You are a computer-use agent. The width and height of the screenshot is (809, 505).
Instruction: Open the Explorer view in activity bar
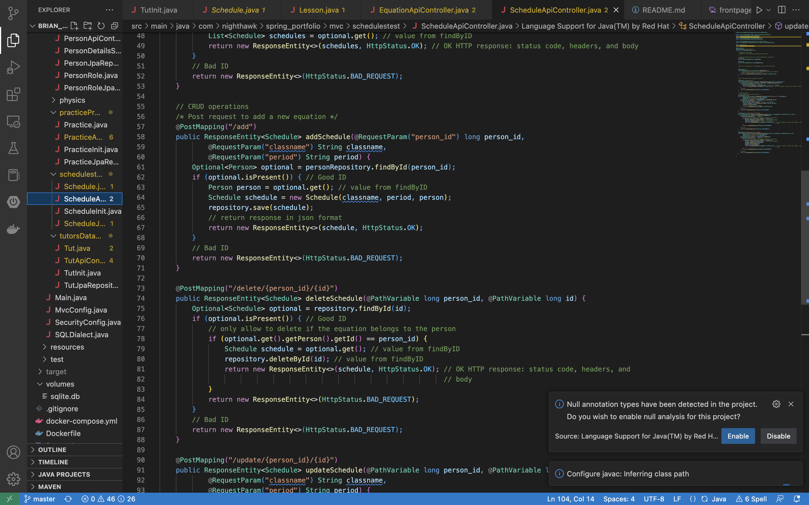pos(13,40)
